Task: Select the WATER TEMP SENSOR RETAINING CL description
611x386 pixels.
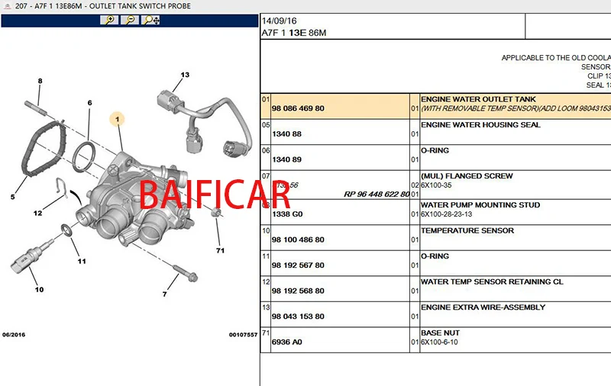Action: click(492, 281)
